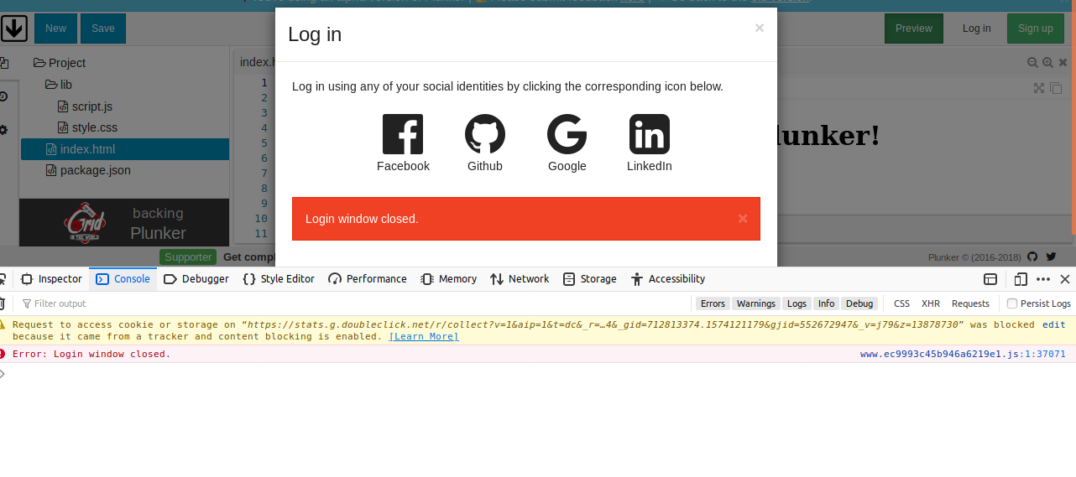Toggle the Warnings console filter

756,303
